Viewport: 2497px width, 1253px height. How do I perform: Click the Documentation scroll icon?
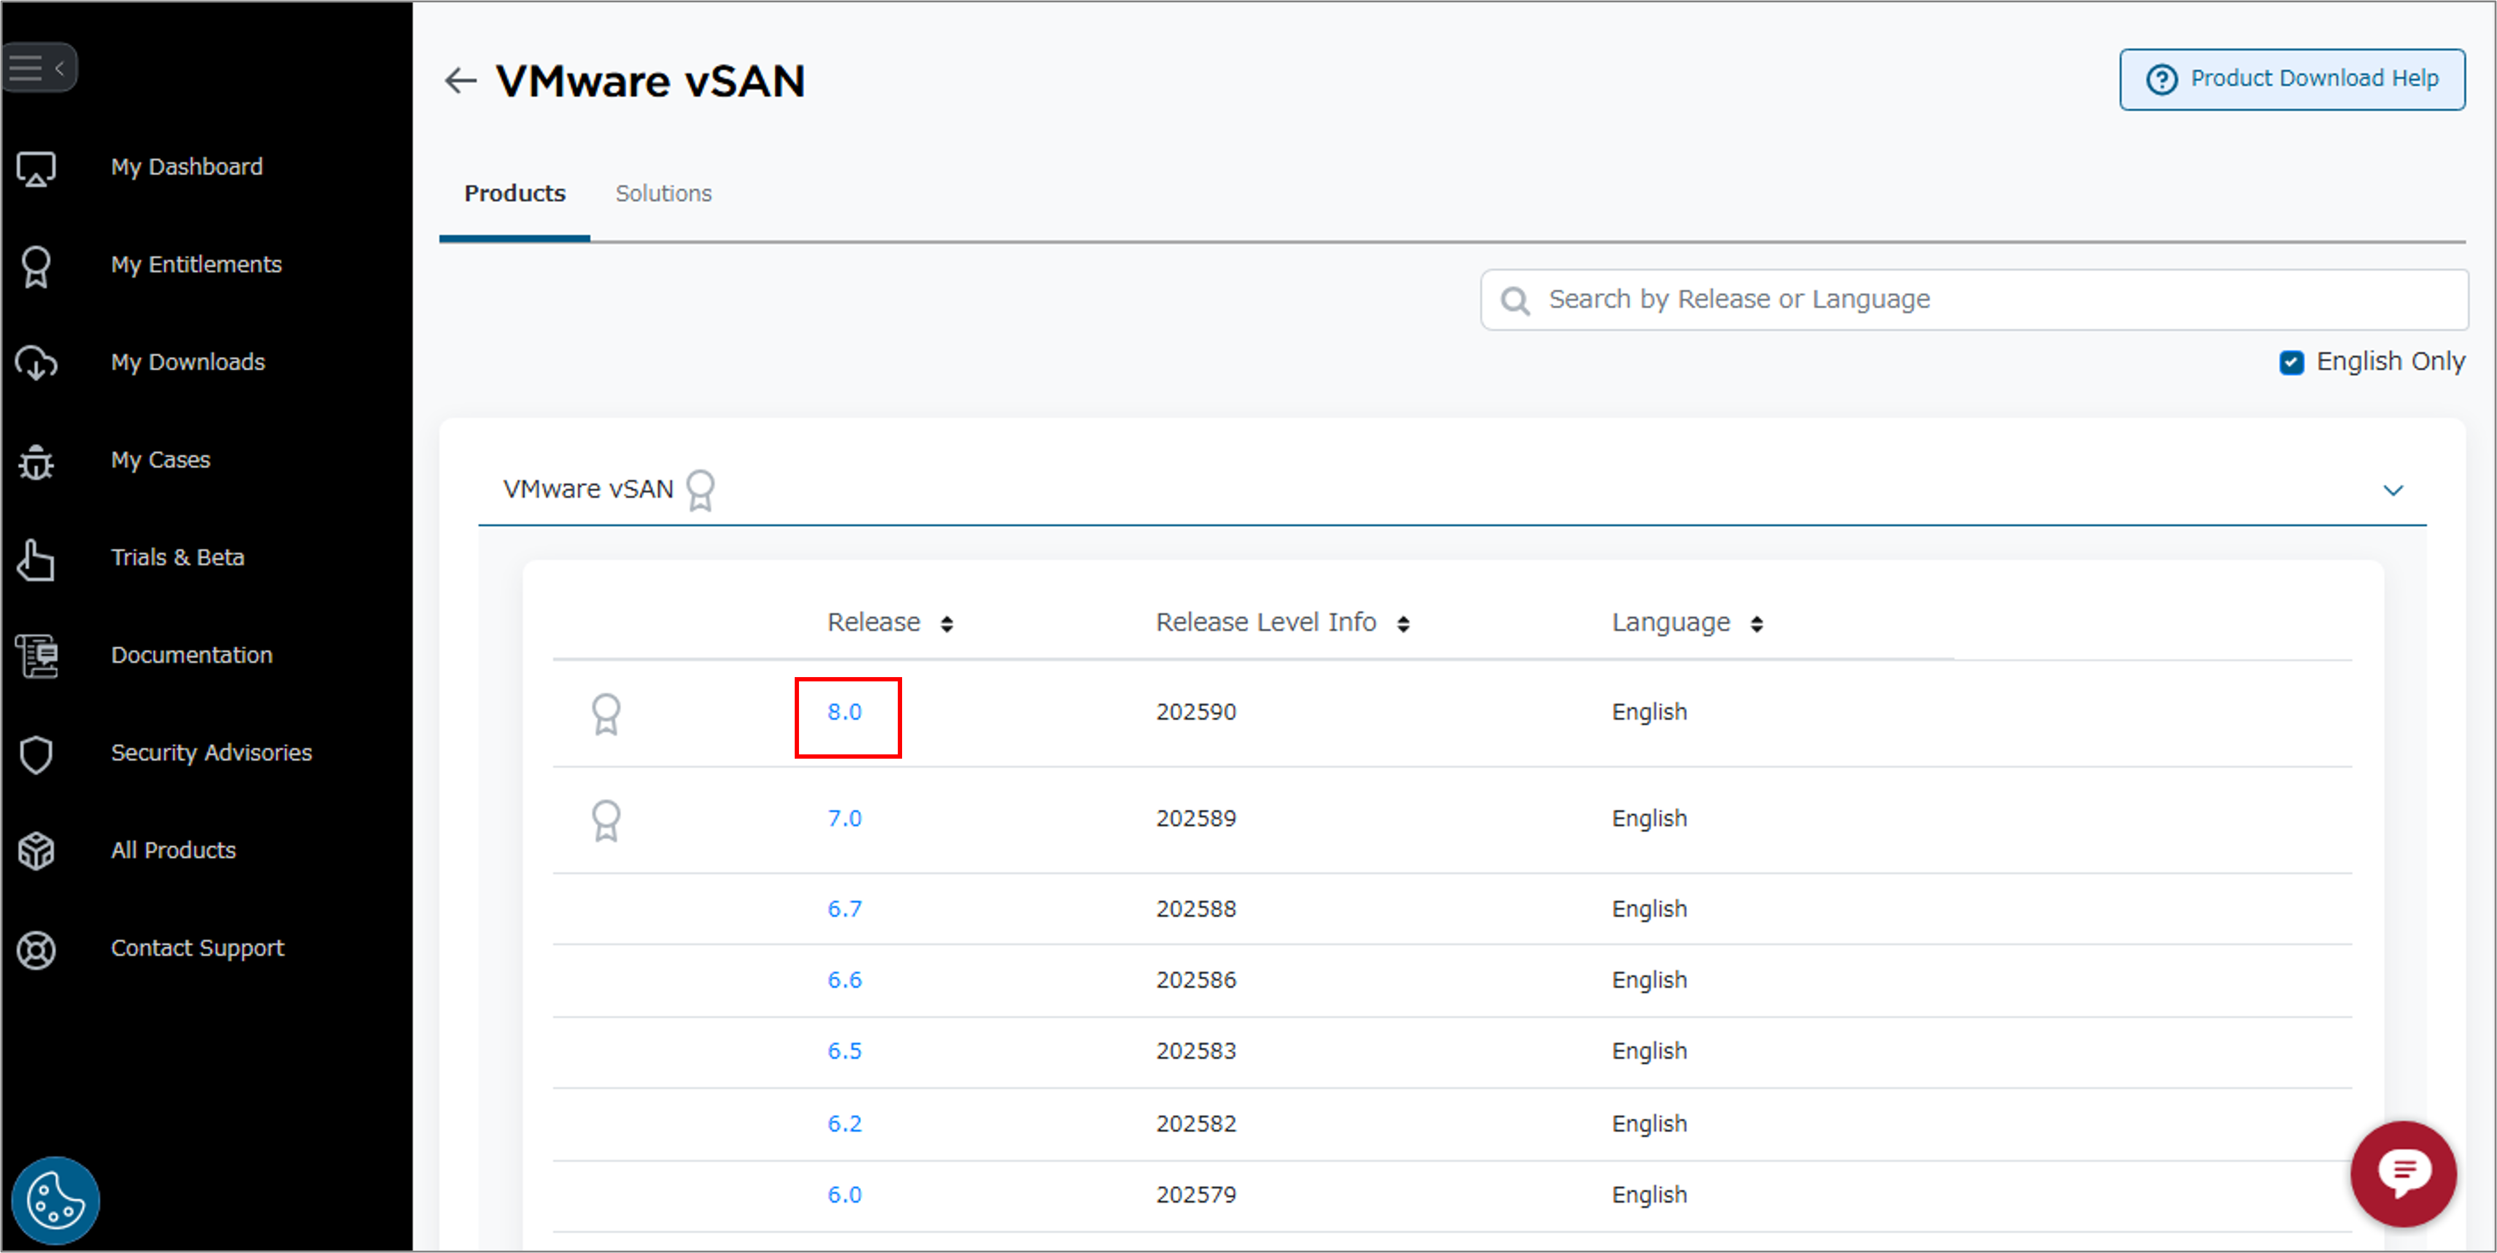(x=36, y=656)
